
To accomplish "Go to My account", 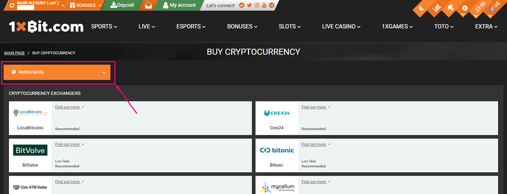I will [179, 5].
